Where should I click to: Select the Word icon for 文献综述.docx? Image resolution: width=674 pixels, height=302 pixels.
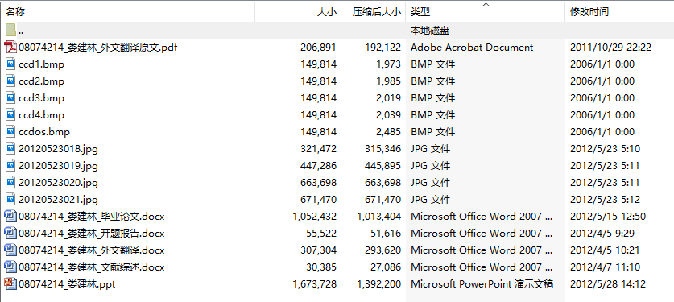pyautogui.click(x=10, y=267)
